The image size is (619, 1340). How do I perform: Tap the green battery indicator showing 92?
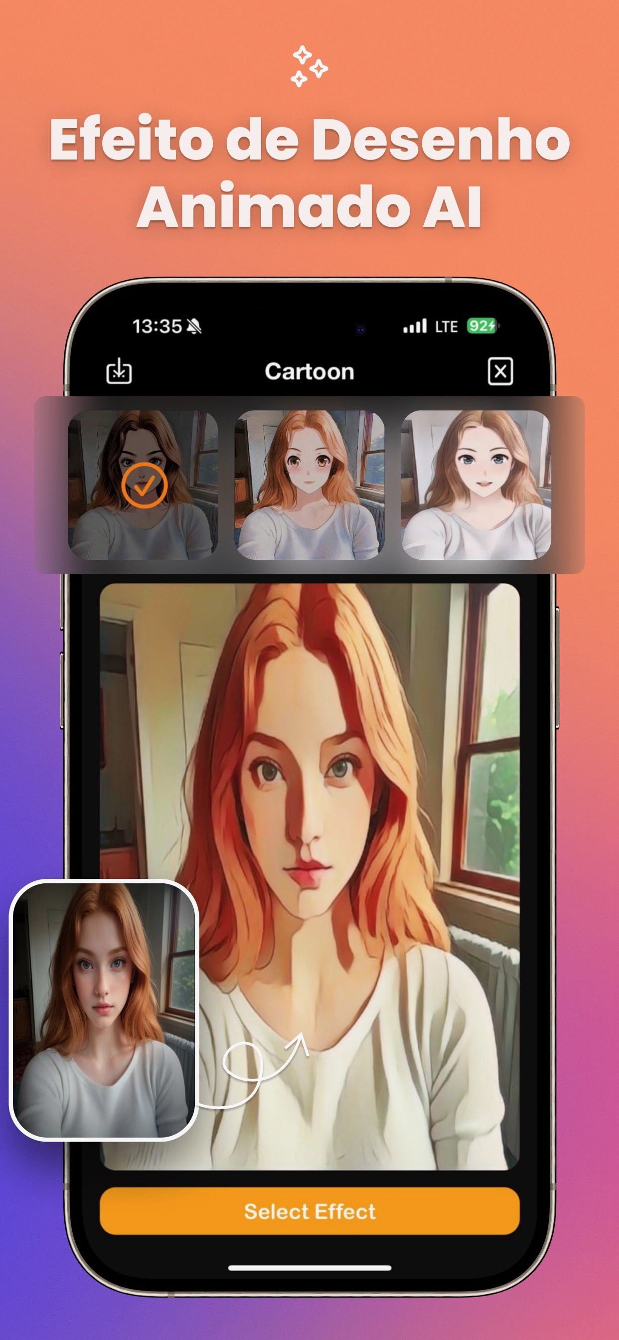click(482, 326)
